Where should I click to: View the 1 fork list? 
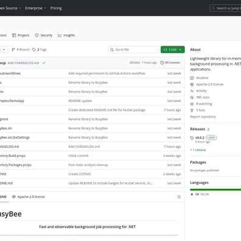(201, 110)
